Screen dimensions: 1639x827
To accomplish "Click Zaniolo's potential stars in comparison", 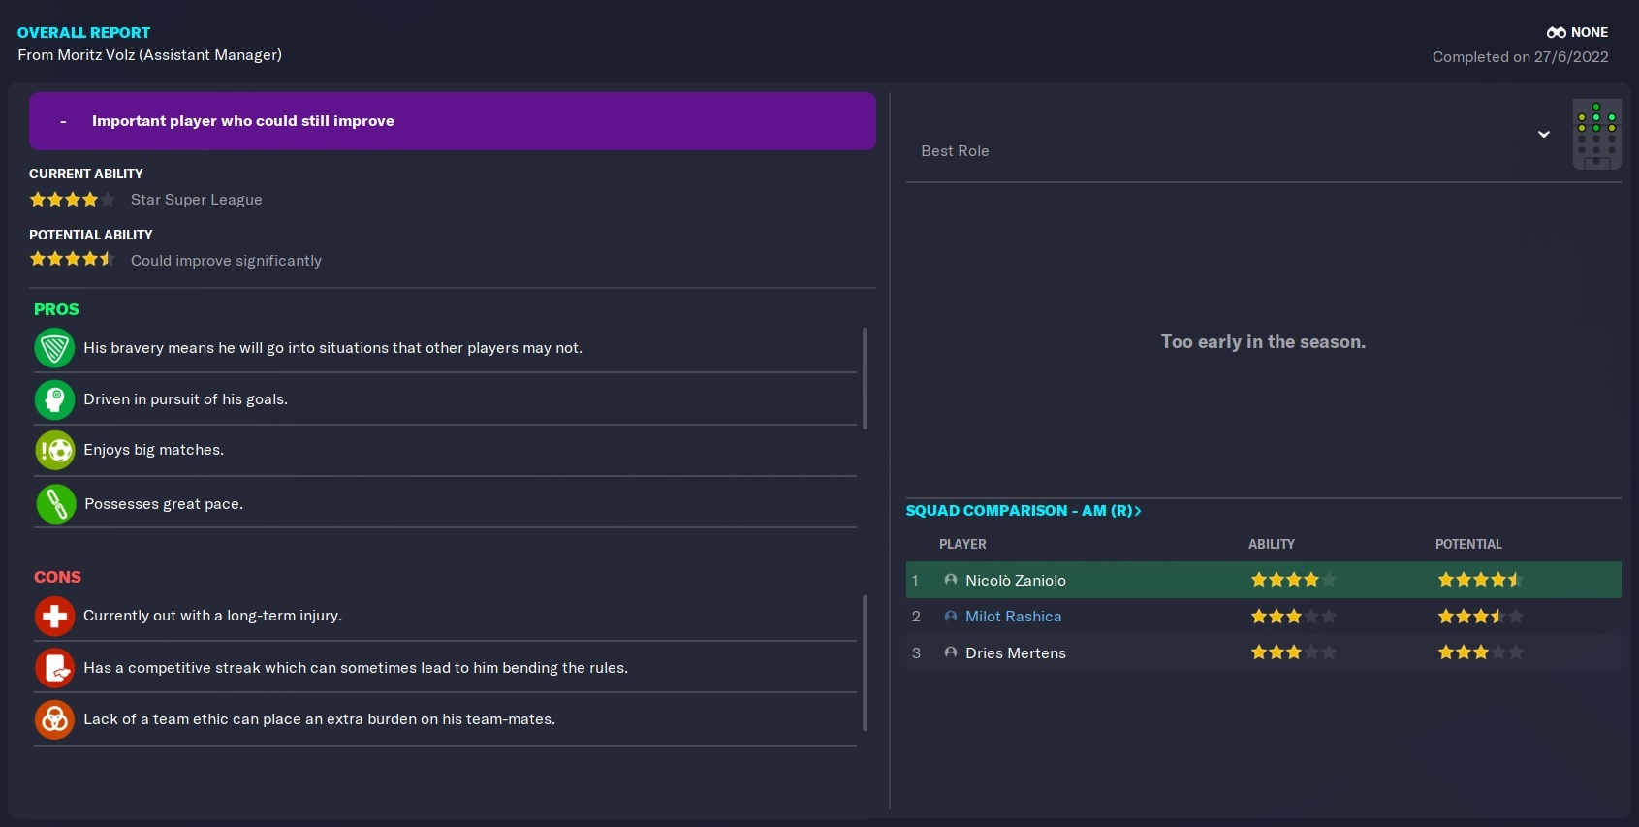I will 1480,580.
